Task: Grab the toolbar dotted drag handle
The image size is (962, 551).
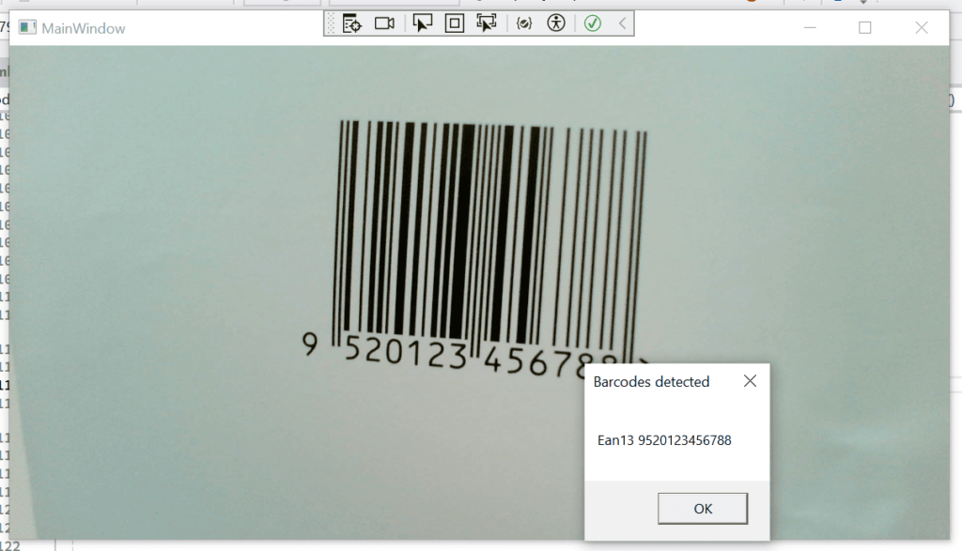Action: click(x=329, y=23)
